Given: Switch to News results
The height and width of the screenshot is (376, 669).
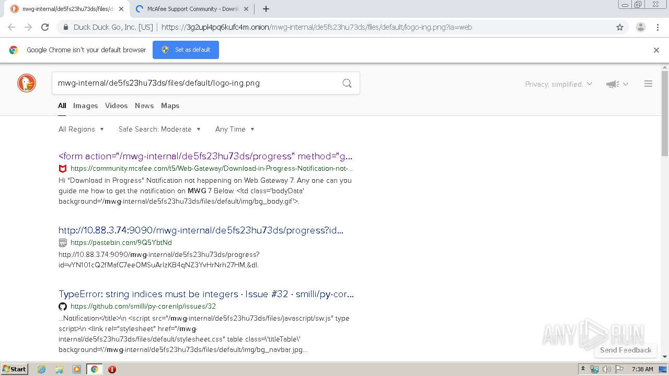Looking at the screenshot, I should 144,105.
